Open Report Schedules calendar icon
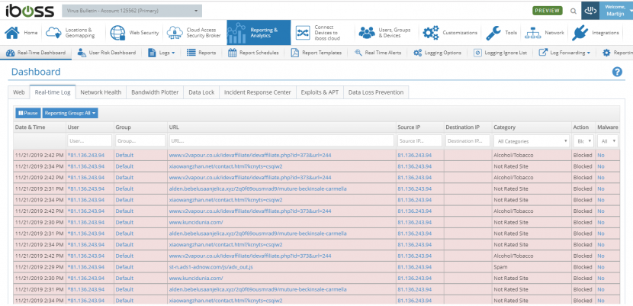The height and width of the screenshot is (306, 633). [x=232, y=53]
